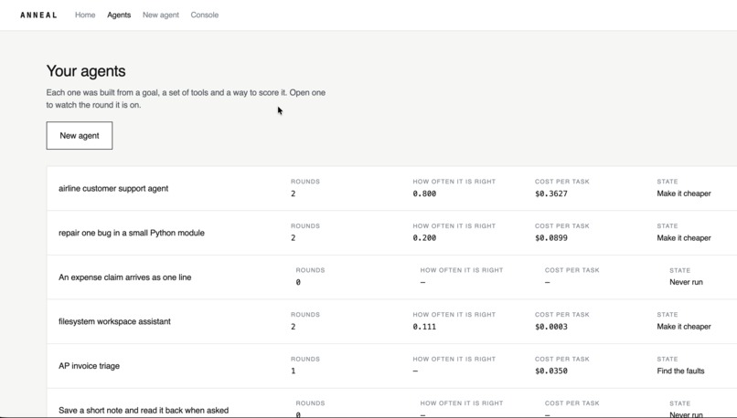The height and width of the screenshot is (418, 737).
Task: Click Never run state of expense claim row
Action: pos(686,282)
